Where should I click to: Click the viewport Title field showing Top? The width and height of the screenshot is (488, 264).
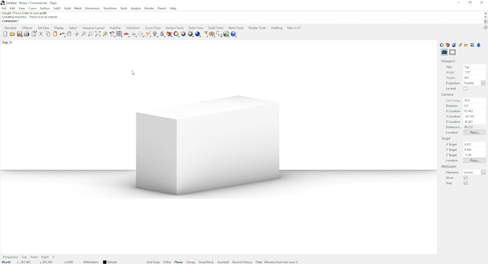coord(474,67)
